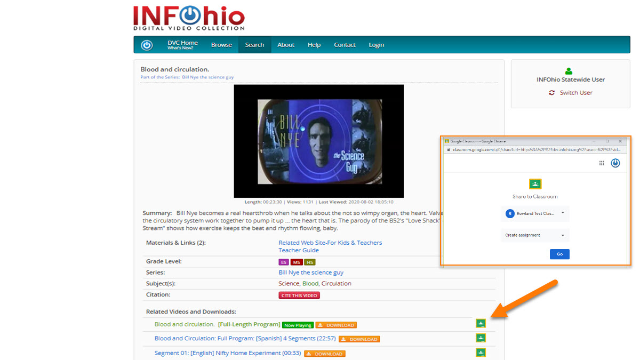Screen dimensions: 640x360
Task: Click the Blood subject link
Action: pos(310,284)
